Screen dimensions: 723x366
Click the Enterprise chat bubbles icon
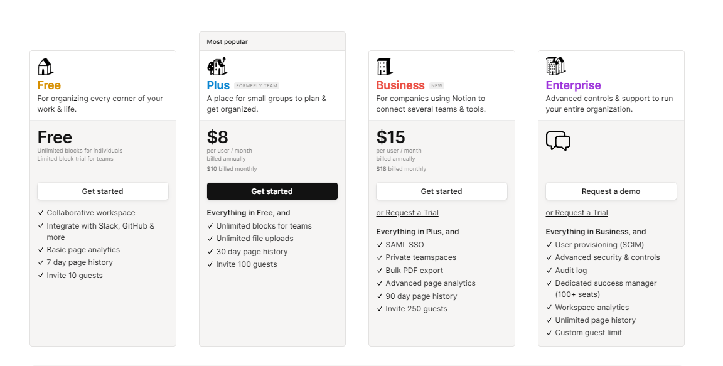[x=558, y=141]
